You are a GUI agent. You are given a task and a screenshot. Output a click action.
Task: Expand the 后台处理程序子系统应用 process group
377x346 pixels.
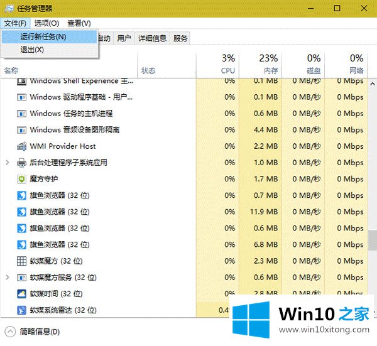coord(8,163)
